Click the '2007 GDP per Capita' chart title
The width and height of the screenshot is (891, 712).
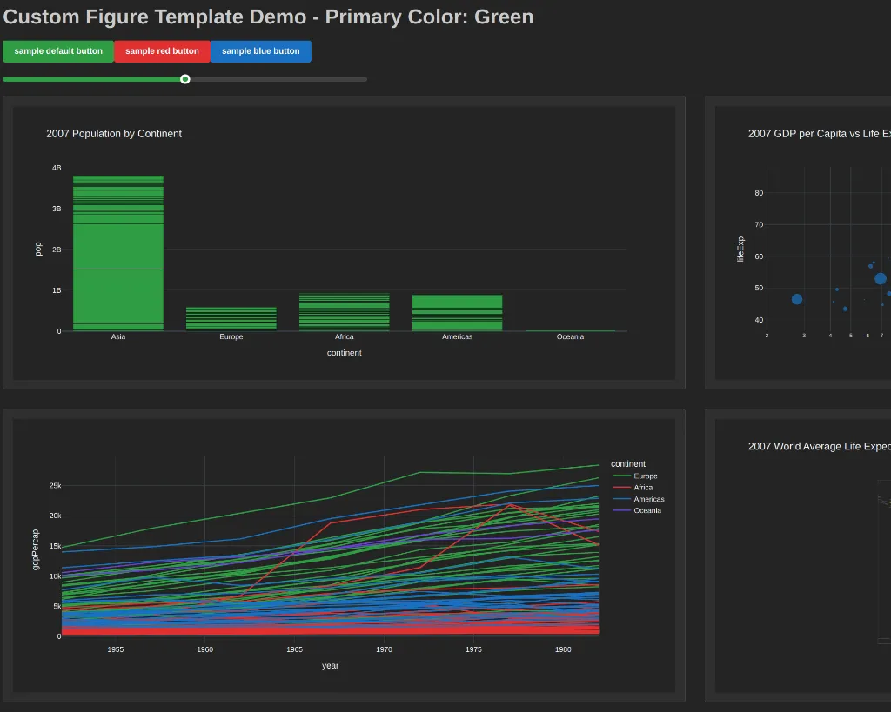pos(818,134)
